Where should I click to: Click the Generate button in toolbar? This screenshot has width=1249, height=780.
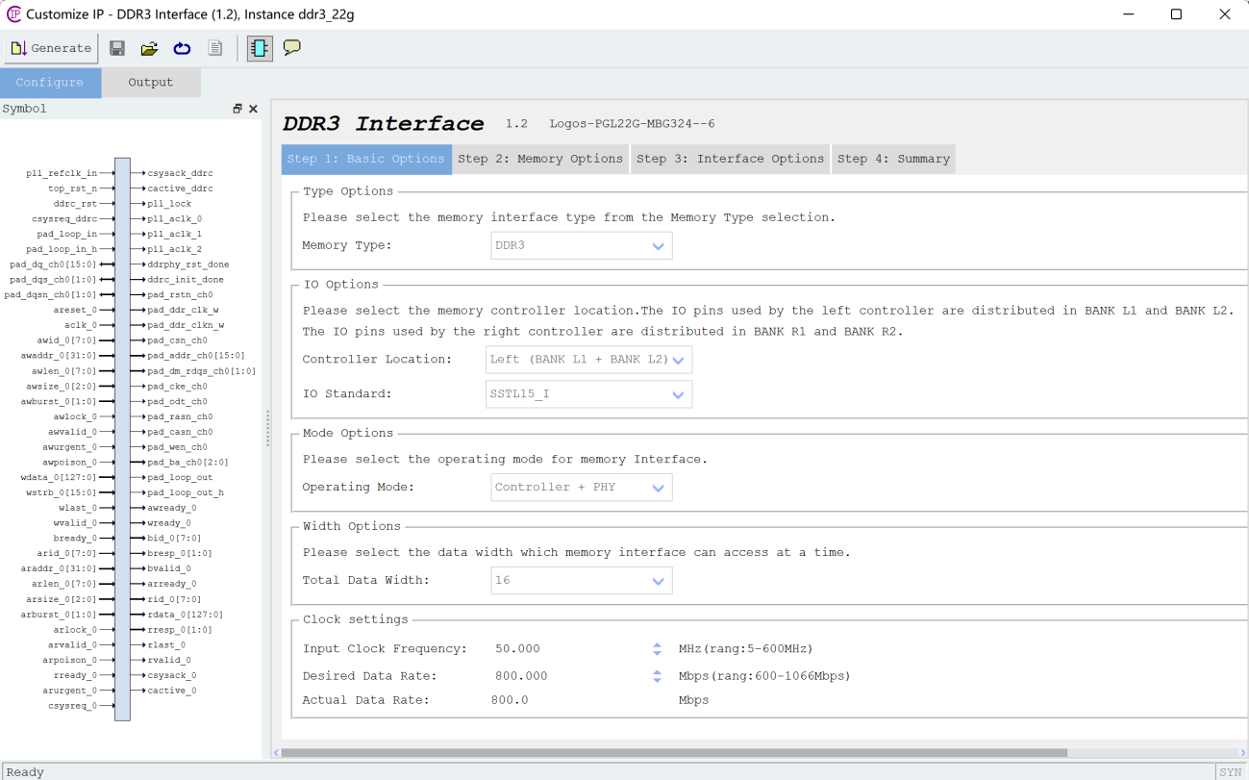[51, 48]
